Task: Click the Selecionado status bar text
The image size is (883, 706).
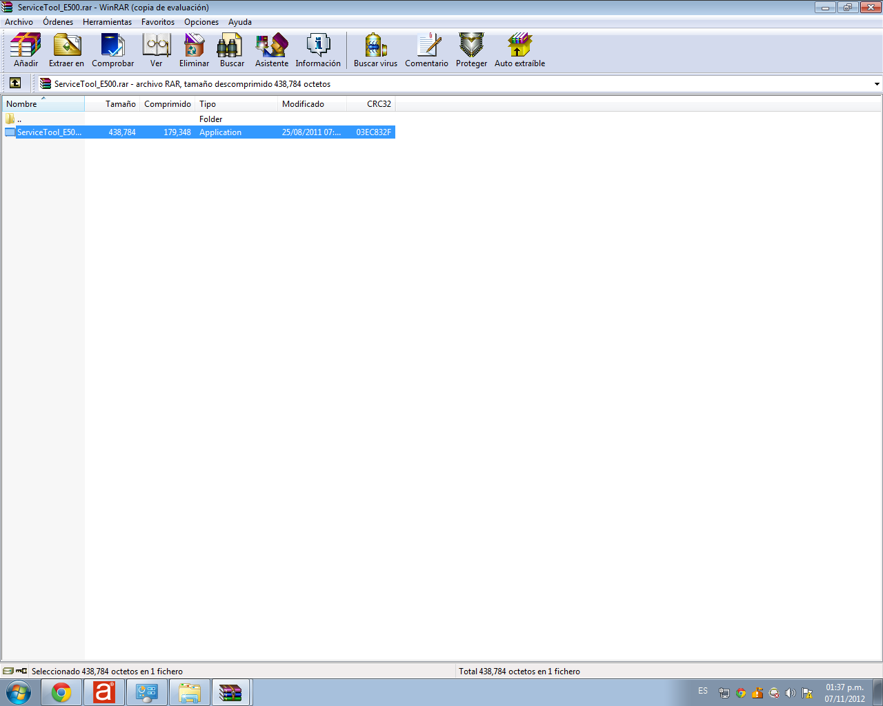Action: point(107,672)
